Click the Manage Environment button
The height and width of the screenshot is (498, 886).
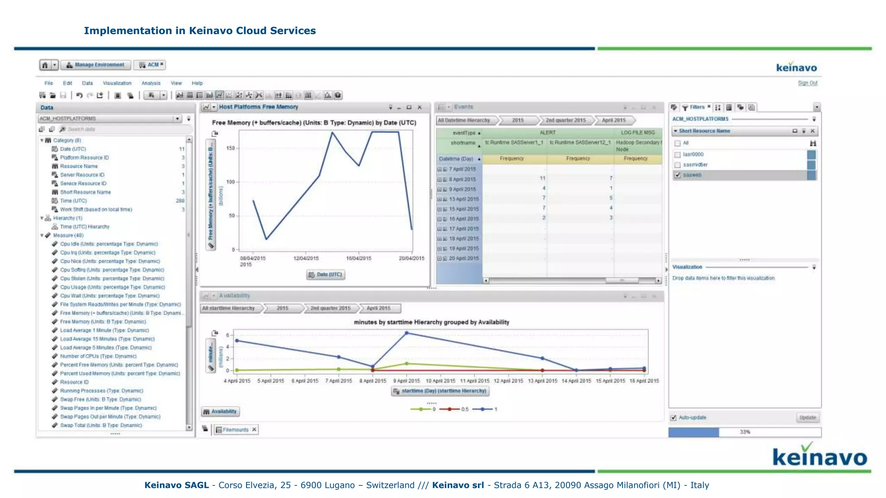96,65
